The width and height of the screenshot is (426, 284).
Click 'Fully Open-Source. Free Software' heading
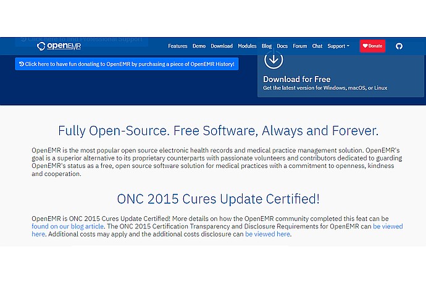pos(218,131)
